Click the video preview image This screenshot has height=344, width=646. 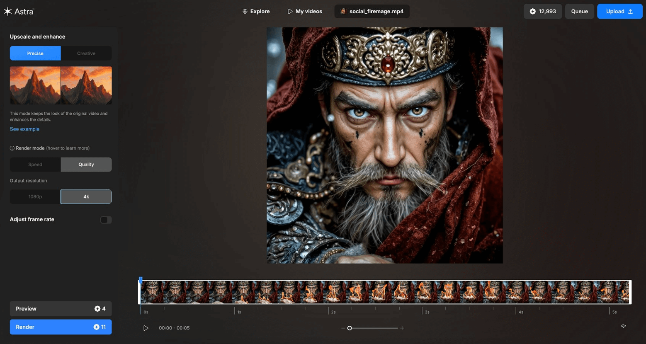click(x=385, y=145)
